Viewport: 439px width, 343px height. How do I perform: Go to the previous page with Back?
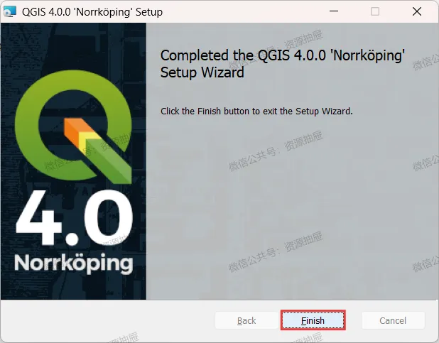[246, 320]
